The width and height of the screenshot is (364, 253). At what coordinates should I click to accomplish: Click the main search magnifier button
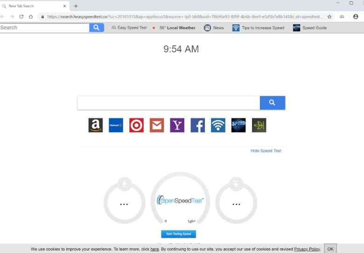[273, 103]
